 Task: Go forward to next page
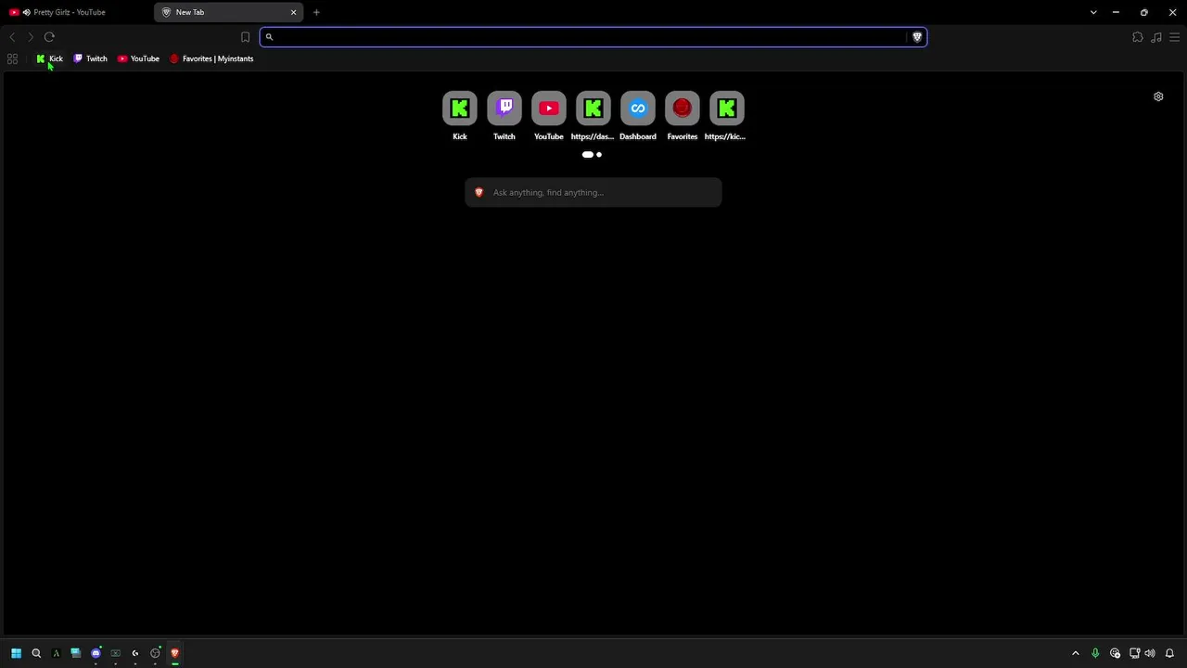click(x=31, y=37)
